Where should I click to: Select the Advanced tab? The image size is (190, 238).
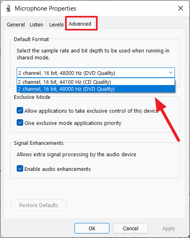[80, 24]
